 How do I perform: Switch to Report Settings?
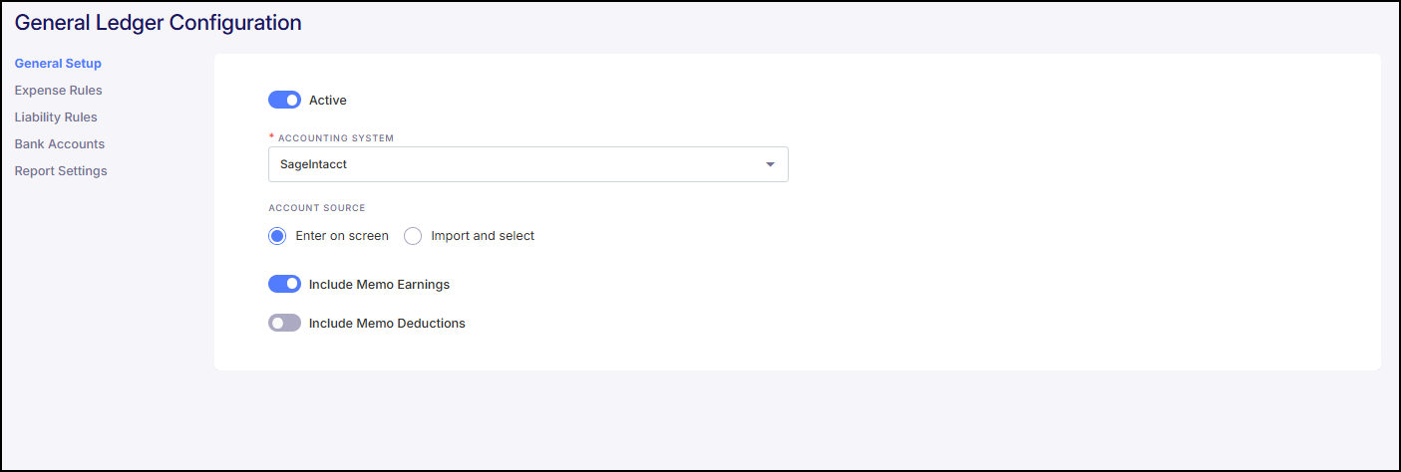61,171
